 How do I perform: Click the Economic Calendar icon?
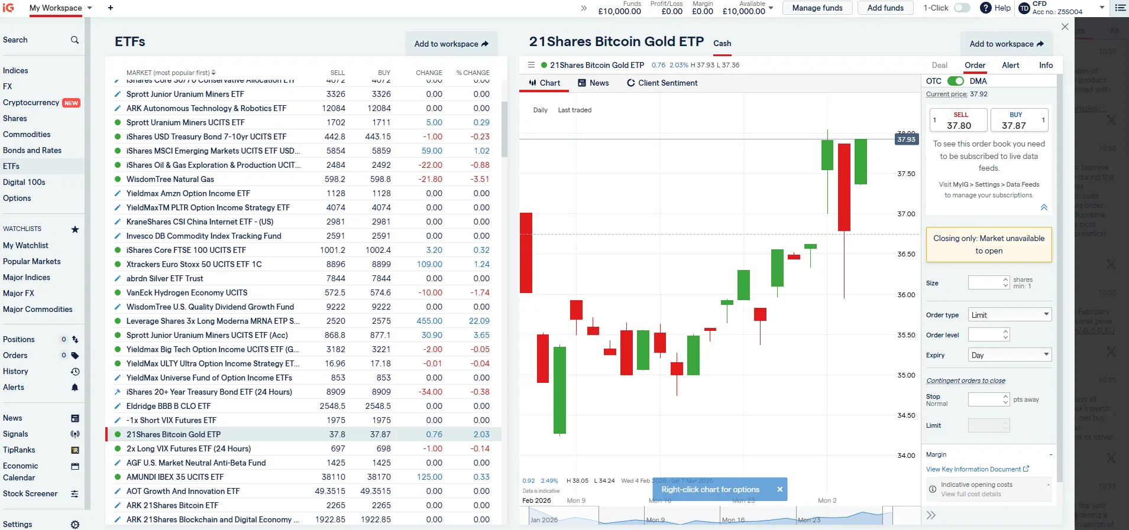(75, 466)
